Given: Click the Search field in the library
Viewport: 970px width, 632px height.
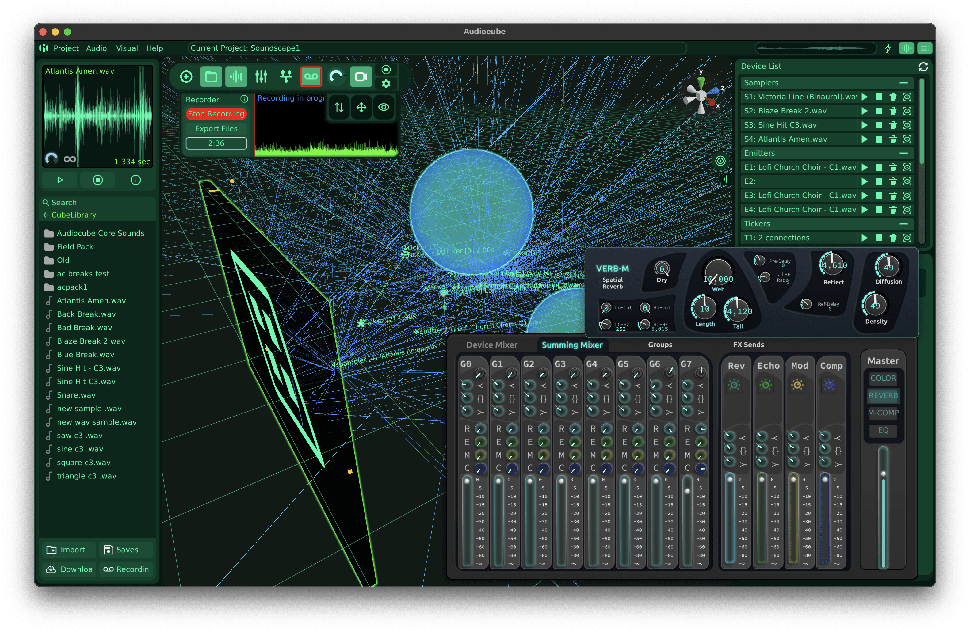Looking at the screenshot, I should click(98, 203).
